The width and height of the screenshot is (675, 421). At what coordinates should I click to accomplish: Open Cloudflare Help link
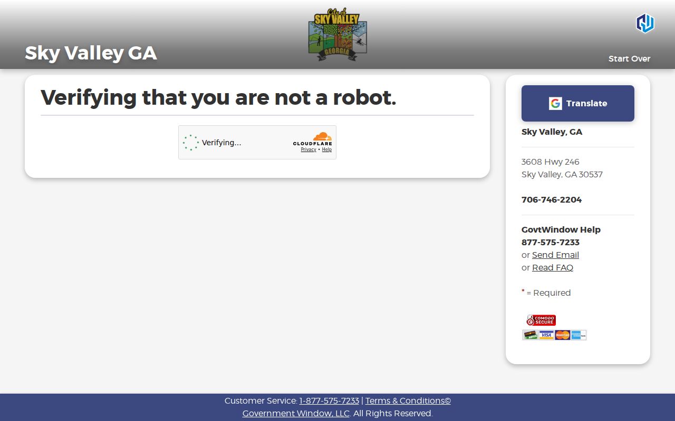coord(327,149)
